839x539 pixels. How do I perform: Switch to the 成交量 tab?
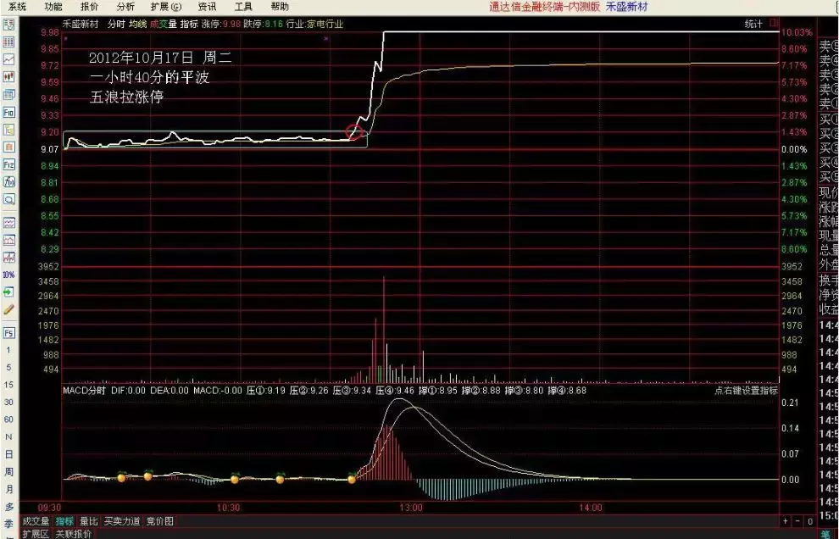36,521
